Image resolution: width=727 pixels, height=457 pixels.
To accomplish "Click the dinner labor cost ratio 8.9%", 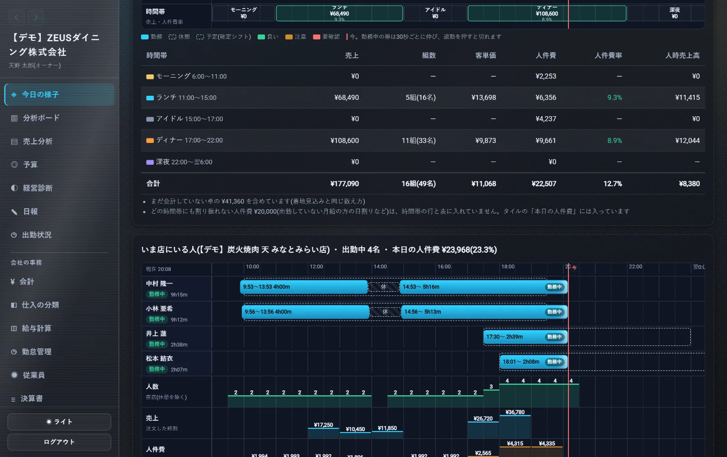I will 615,141.
